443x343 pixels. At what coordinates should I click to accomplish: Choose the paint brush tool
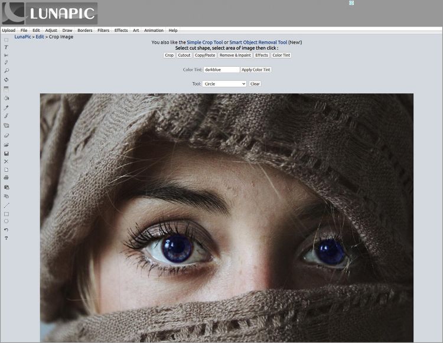[x=6, y=116]
